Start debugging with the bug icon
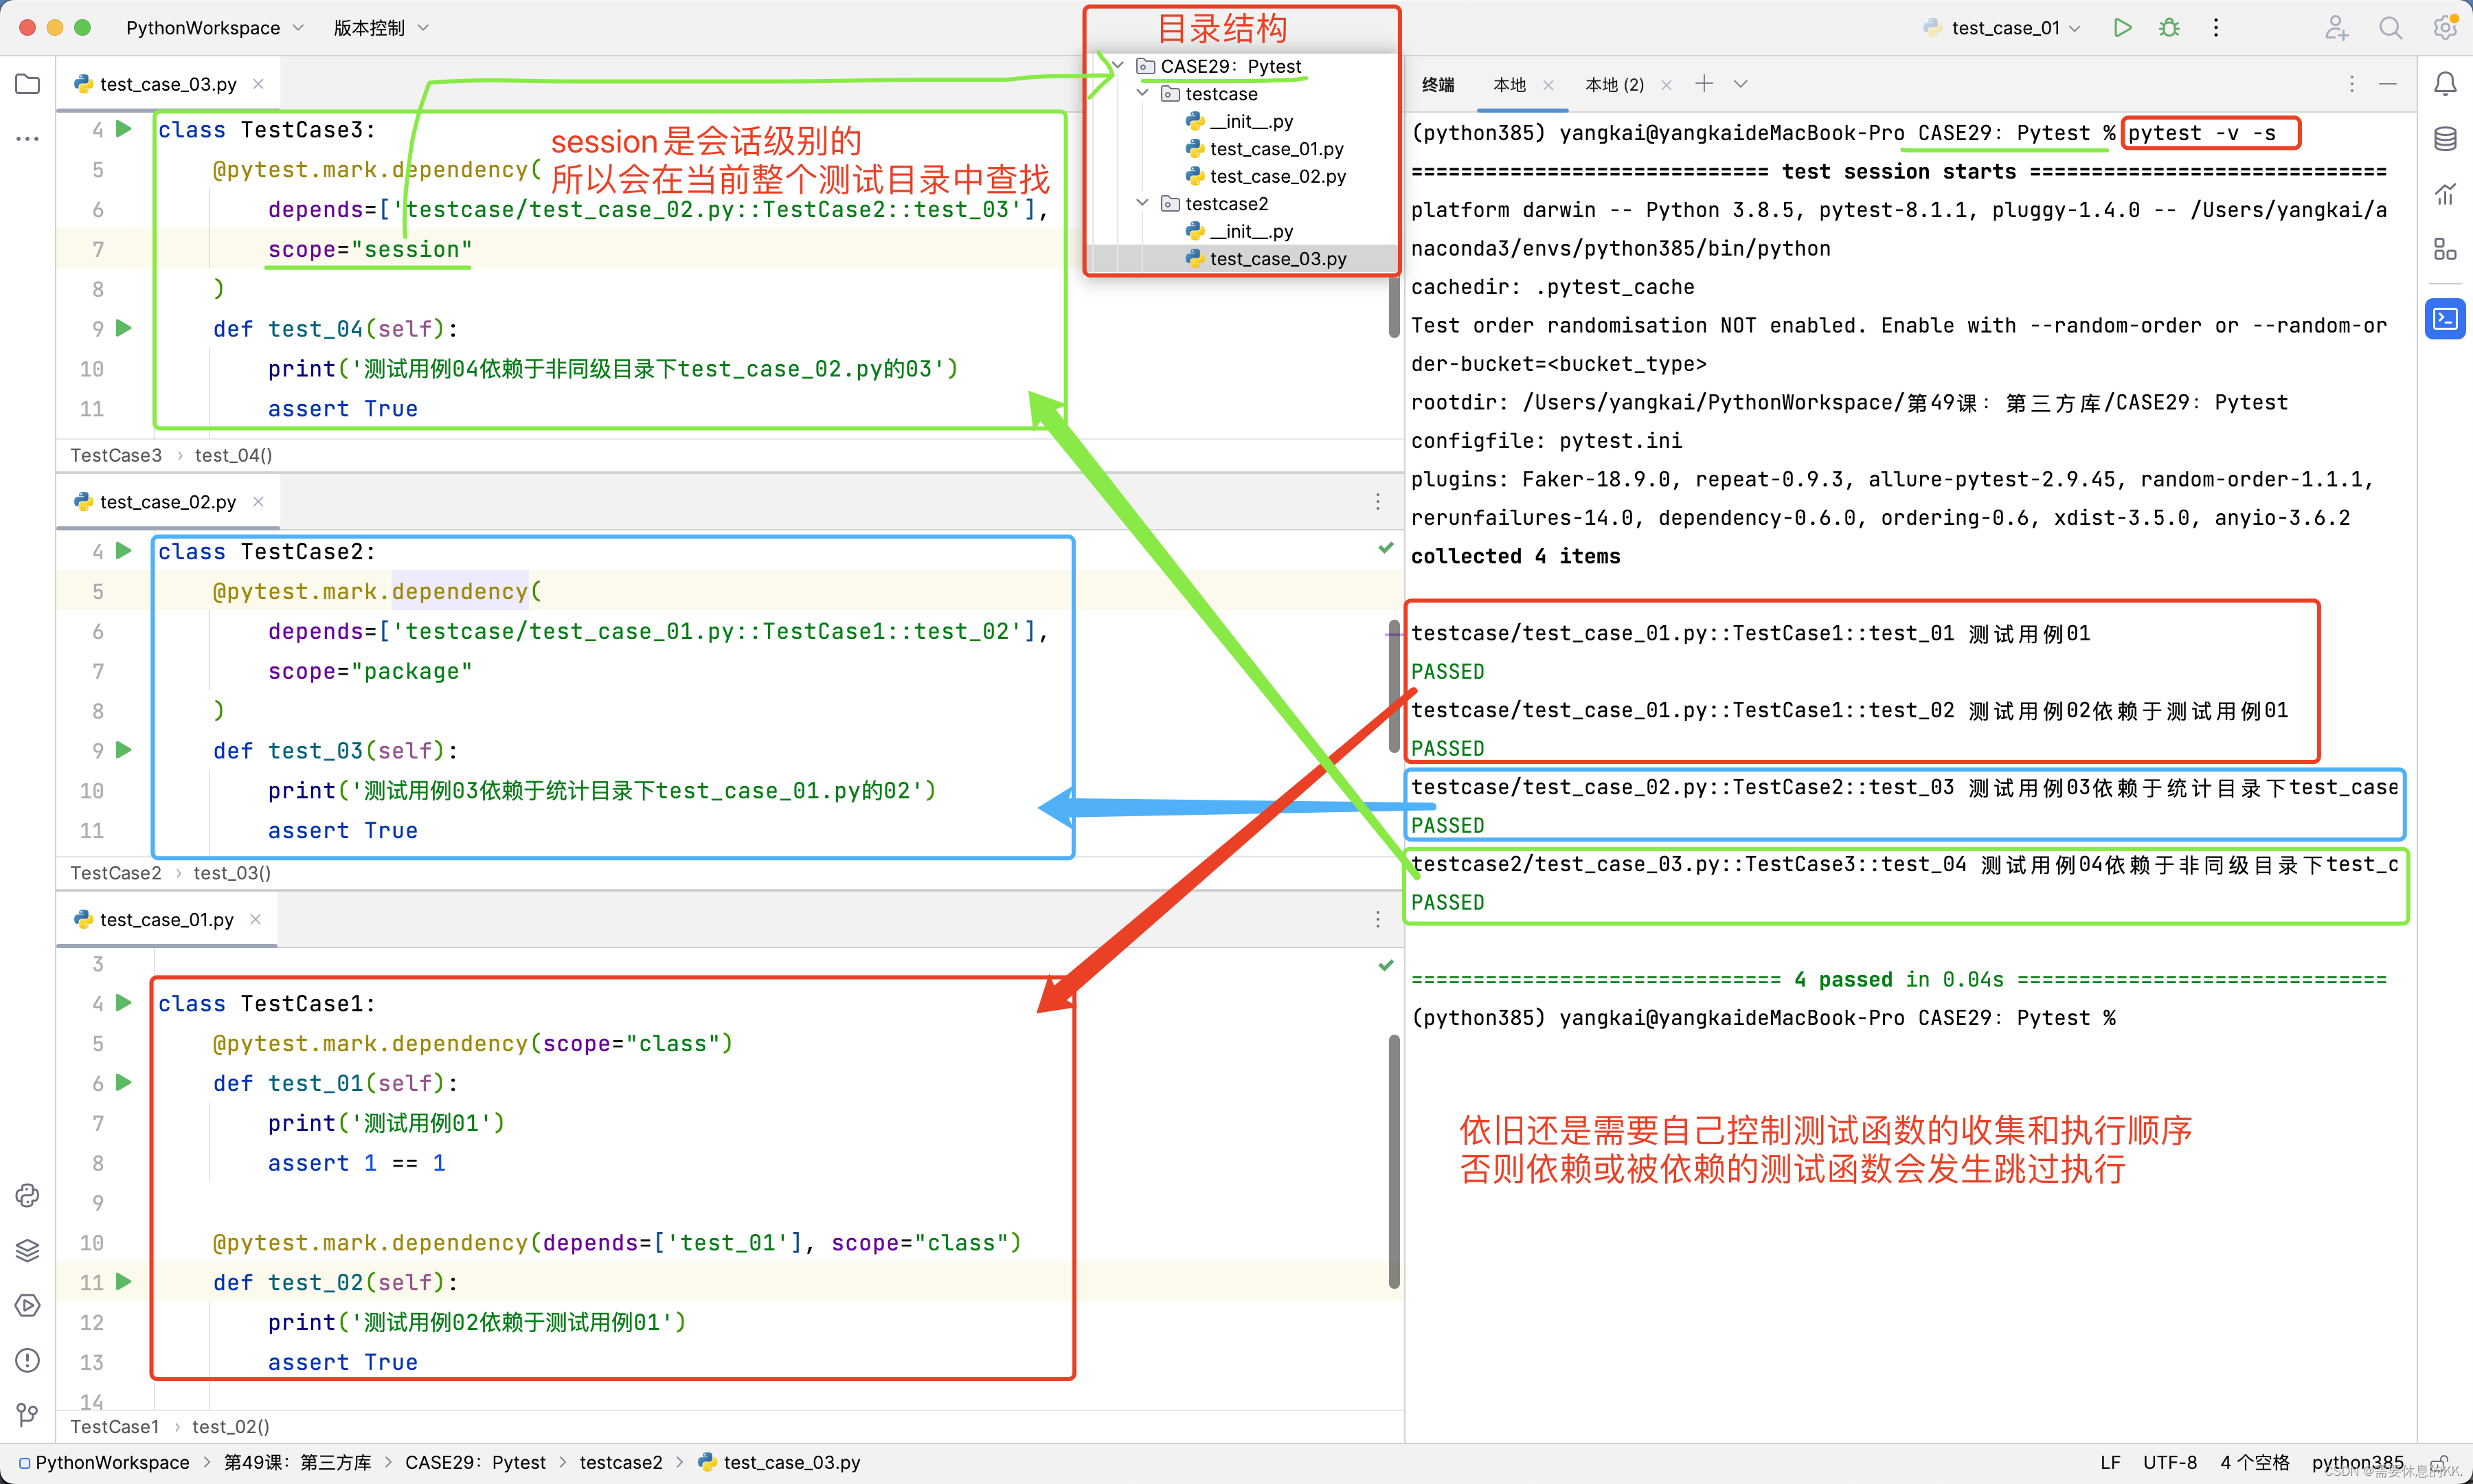Image resolution: width=2473 pixels, height=1484 pixels. point(2168,28)
